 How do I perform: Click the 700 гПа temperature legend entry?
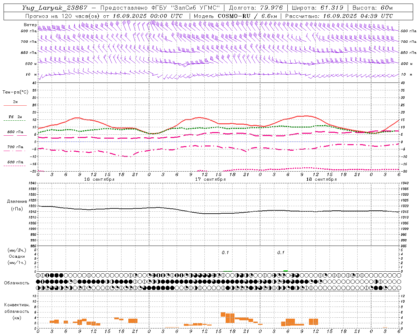pos(15,147)
